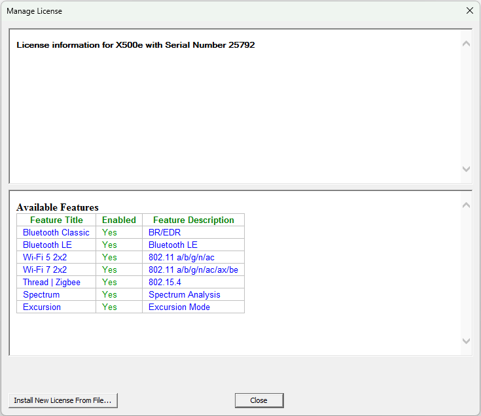481x416 pixels.
Task: Click the Bluetooth LE description cell
Action: 194,245
